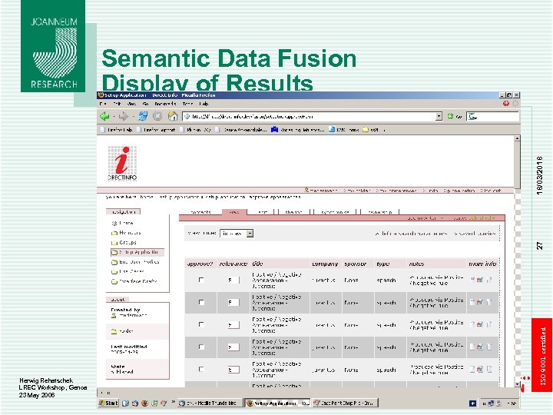Click relevance field in first result row

(233, 281)
